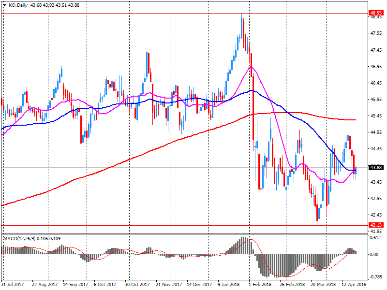The height and width of the screenshot is (290, 387).
Task: Click the 0.00 level on MACD scale
Action: (375, 254)
